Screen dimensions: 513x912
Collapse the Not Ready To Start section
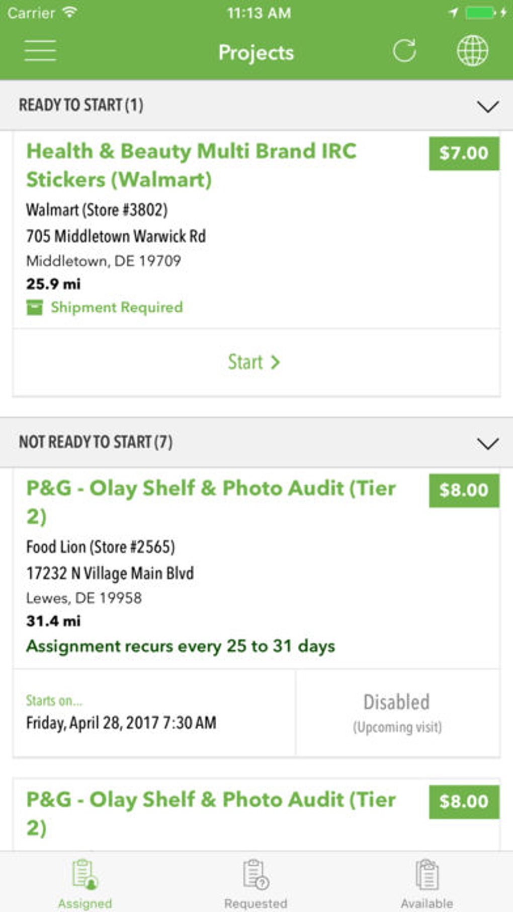[x=487, y=443]
